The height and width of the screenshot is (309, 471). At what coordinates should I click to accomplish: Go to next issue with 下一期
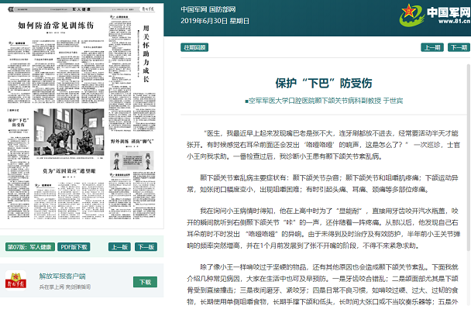click(x=459, y=47)
